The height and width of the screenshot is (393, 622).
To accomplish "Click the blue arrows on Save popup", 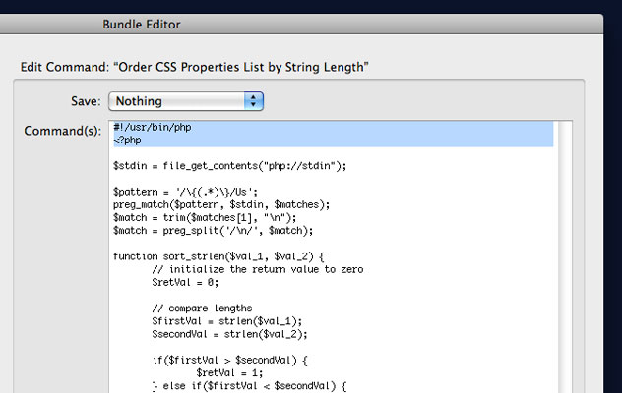I will coord(254,100).
